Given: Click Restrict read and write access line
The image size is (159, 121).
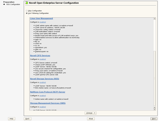Looking at the screenshot, I should click(x=57, y=36).
